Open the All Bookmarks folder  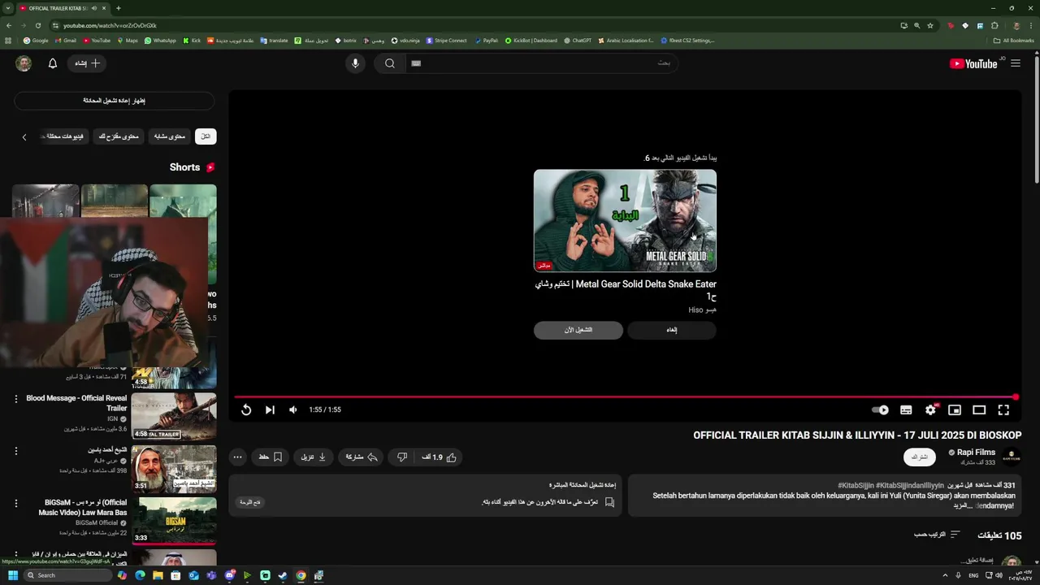click(1013, 40)
